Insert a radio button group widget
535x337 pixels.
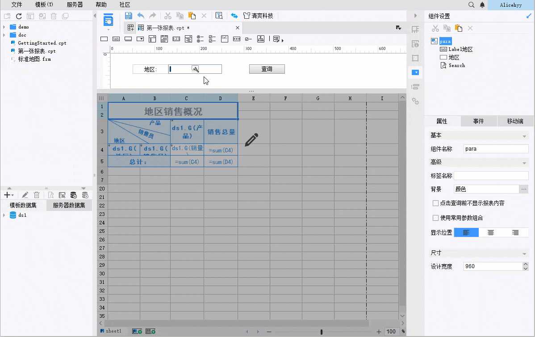click(x=200, y=39)
